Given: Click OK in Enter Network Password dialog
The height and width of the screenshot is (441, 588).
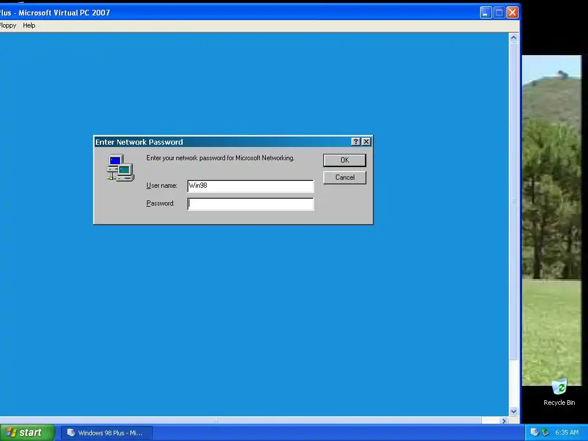Looking at the screenshot, I should click(x=345, y=160).
